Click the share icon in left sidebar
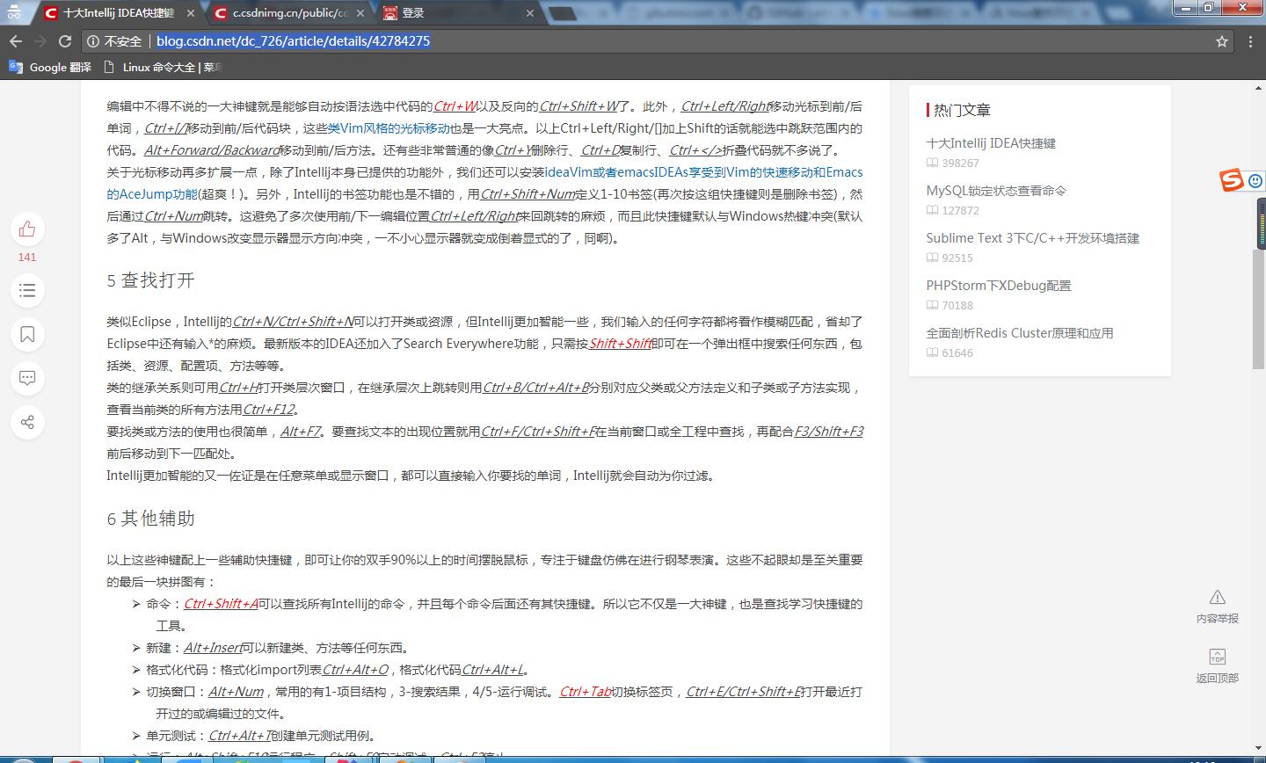1266x763 pixels. [27, 422]
